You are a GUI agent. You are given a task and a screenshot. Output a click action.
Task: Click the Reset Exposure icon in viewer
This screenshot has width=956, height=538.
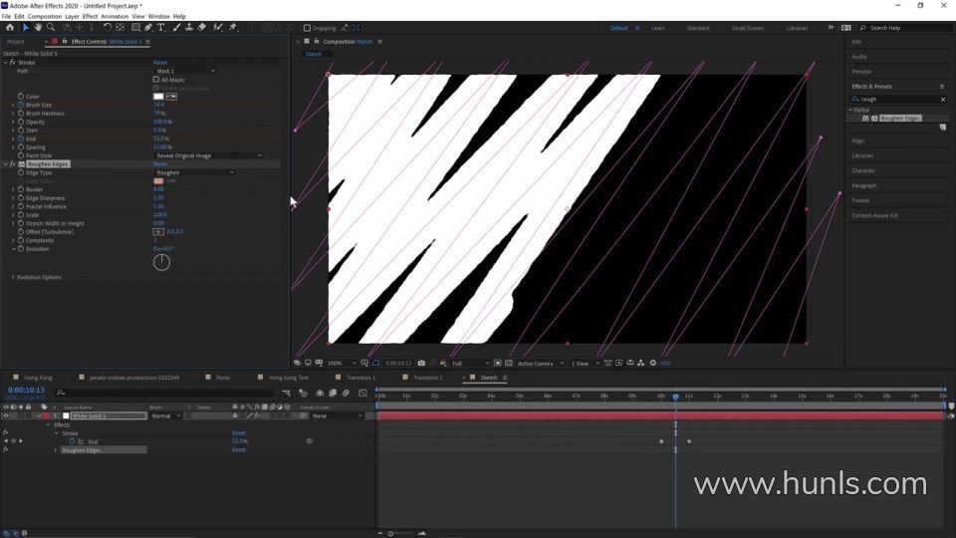[653, 363]
